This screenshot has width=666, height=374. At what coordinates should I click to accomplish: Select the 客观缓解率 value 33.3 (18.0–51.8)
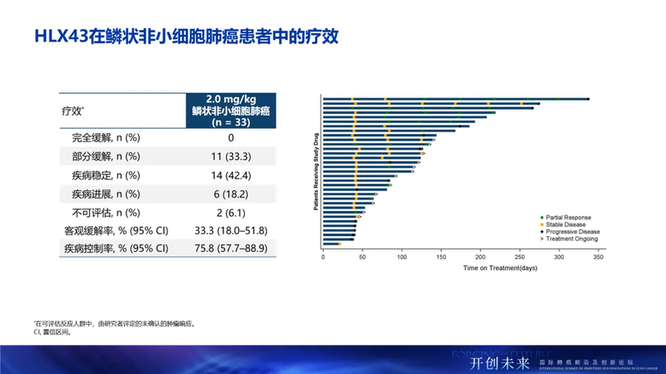click(x=231, y=230)
